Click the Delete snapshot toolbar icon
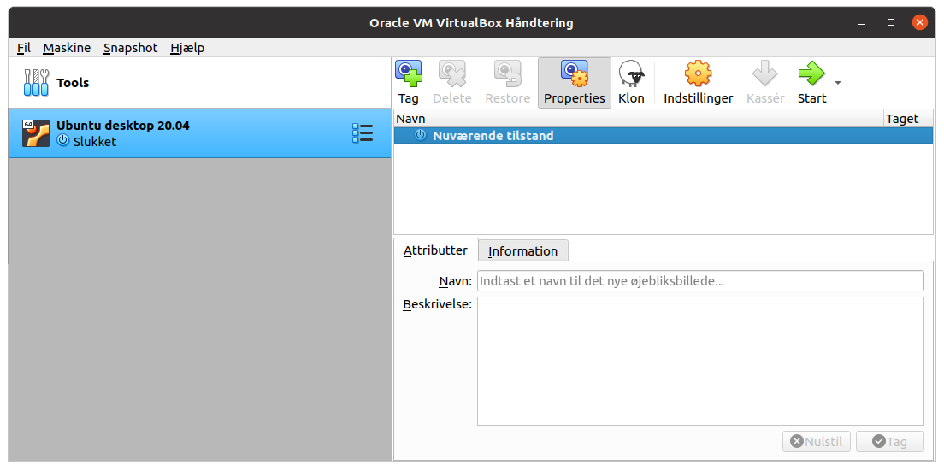The image size is (944, 470). tap(451, 73)
